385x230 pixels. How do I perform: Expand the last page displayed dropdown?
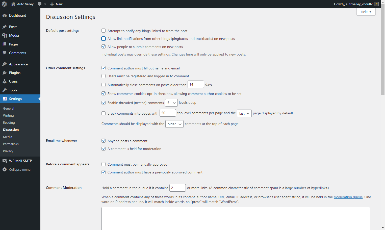coord(244,113)
